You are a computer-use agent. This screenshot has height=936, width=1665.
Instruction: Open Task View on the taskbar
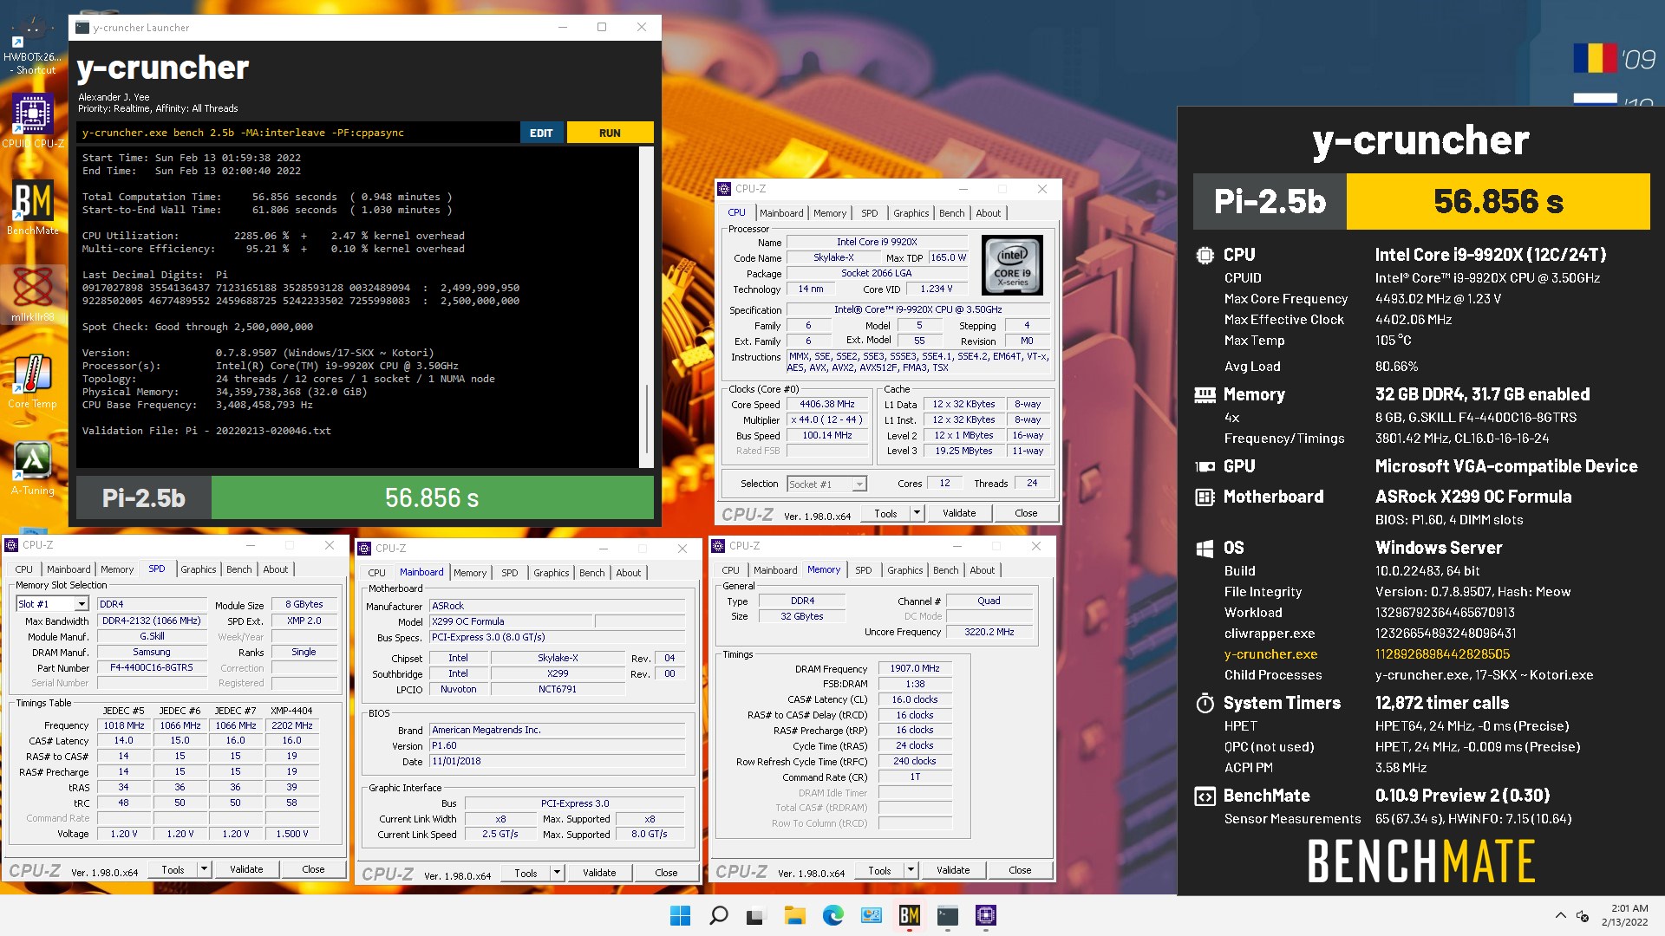pyautogui.click(x=756, y=915)
